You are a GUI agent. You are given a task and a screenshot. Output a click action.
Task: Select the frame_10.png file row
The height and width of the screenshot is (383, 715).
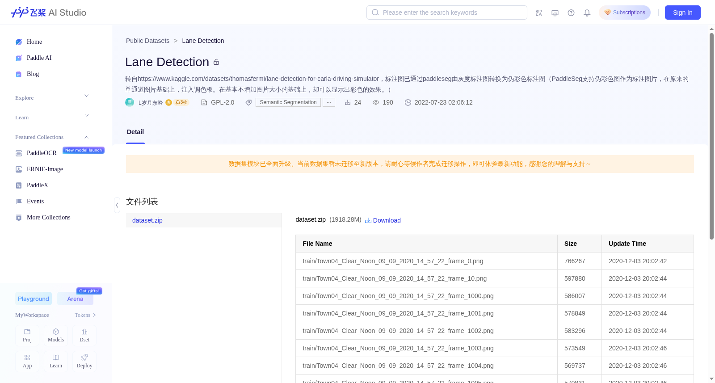(x=495, y=278)
